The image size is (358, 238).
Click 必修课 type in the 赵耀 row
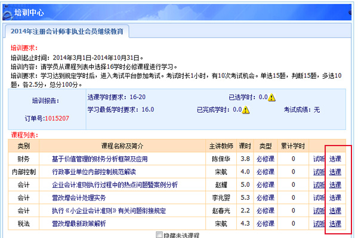tap(266, 185)
